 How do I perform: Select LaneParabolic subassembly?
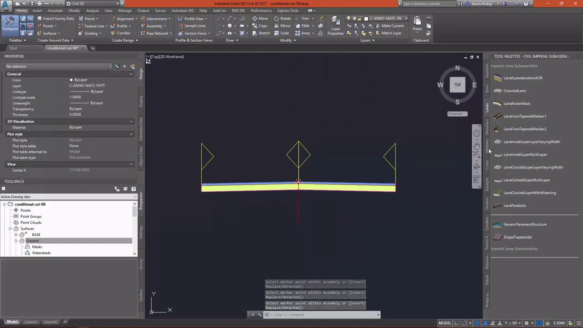coord(515,205)
